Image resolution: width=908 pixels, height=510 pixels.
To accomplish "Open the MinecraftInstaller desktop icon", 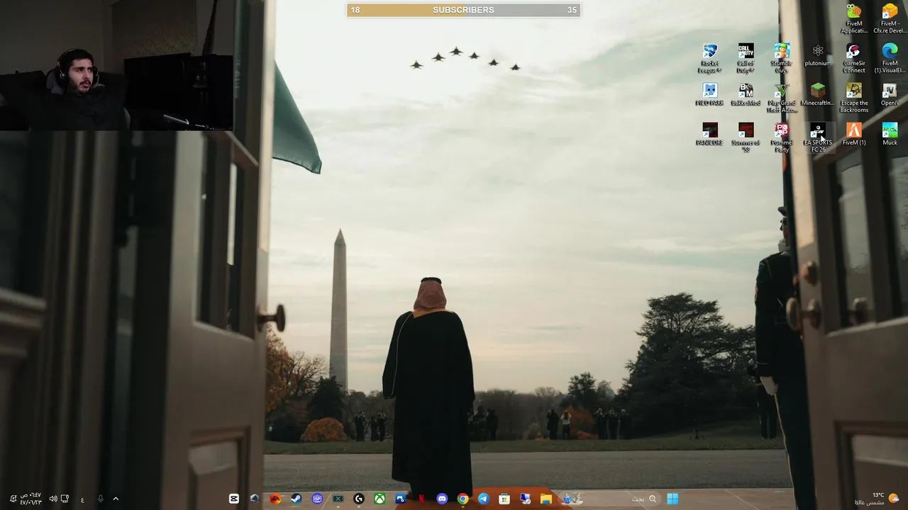I will (x=818, y=95).
